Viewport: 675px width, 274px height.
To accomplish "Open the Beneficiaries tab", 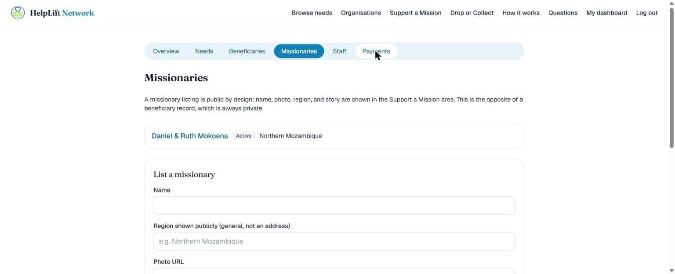I will [247, 51].
